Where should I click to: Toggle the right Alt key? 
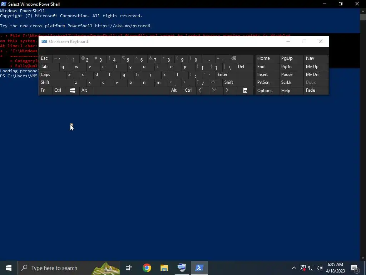(x=176, y=90)
